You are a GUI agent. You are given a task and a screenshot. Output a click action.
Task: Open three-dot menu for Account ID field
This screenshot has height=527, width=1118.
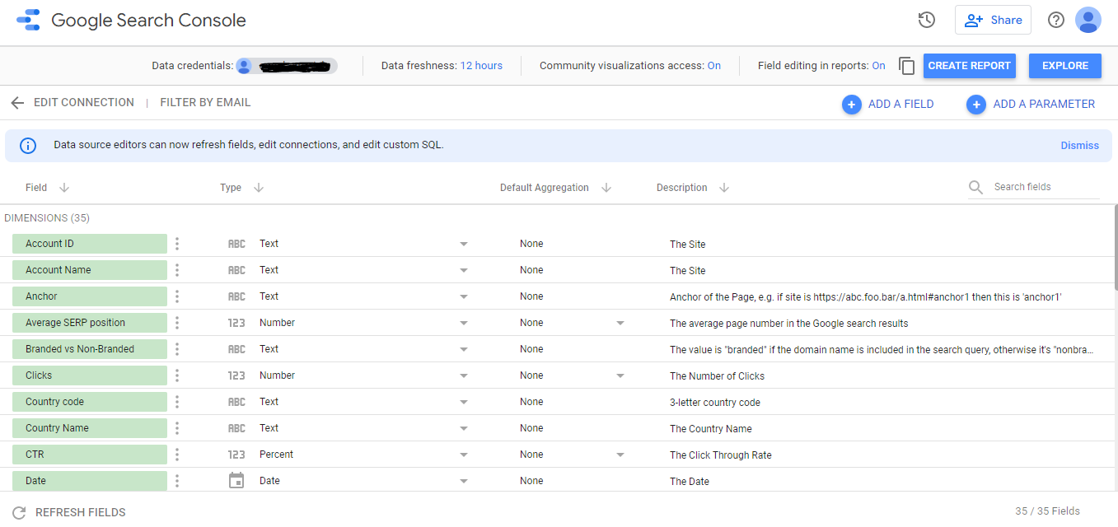pyautogui.click(x=177, y=244)
